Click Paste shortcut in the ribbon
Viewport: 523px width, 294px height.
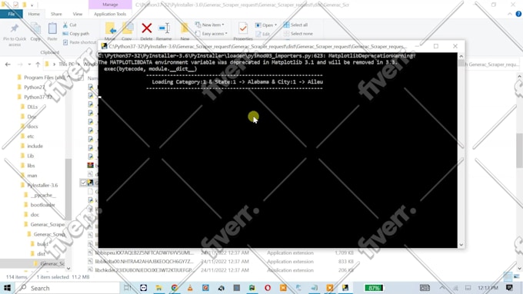[79, 42]
